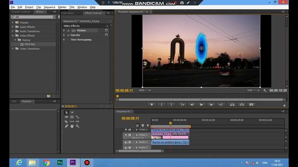The image size is (298, 167).
Task: Open the Program monitor button editor plus
Action: click(x=284, y=105)
